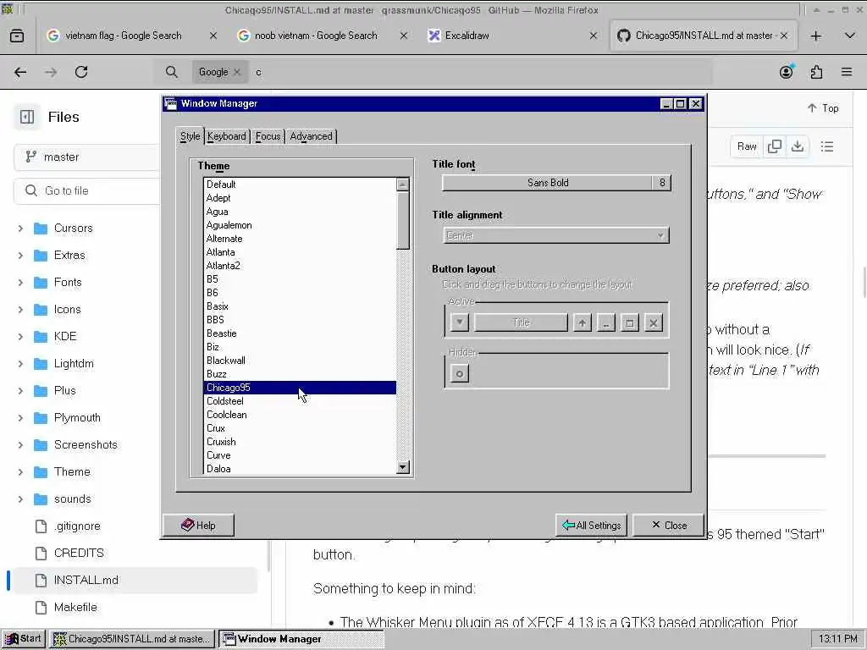The height and width of the screenshot is (650, 867).
Task: Expand the Icons folder
Action: point(20,310)
